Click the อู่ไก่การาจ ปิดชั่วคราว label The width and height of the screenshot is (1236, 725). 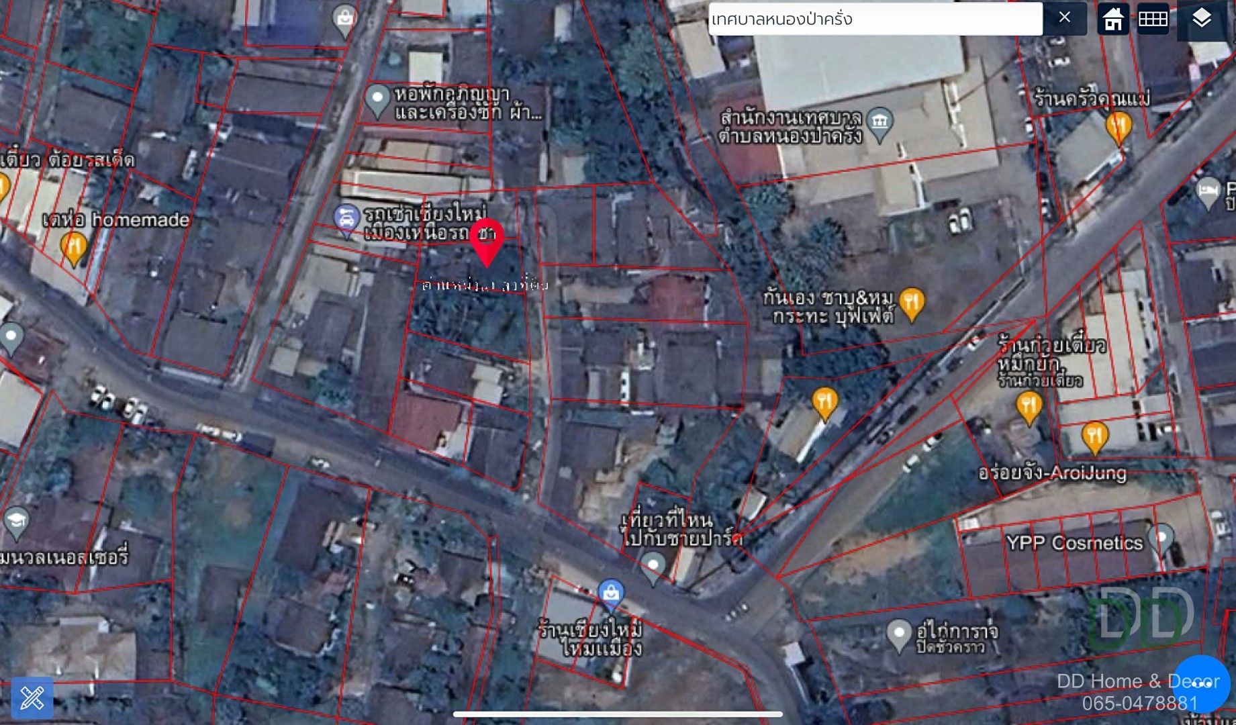click(x=957, y=638)
